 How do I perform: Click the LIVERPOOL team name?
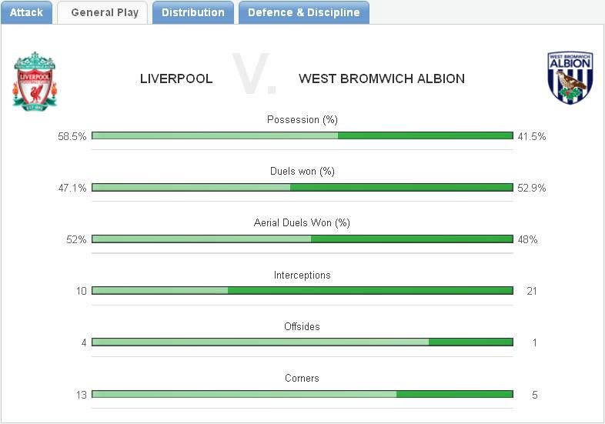tap(176, 78)
